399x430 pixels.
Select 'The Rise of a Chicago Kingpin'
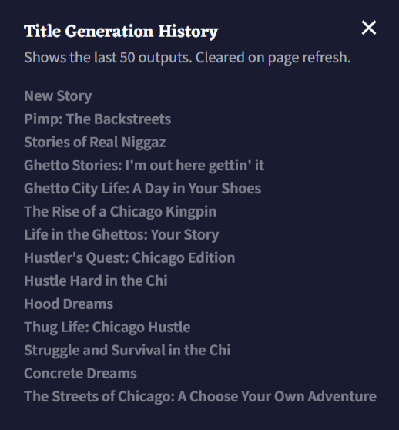pyautogui.click(x=120, y=212)
